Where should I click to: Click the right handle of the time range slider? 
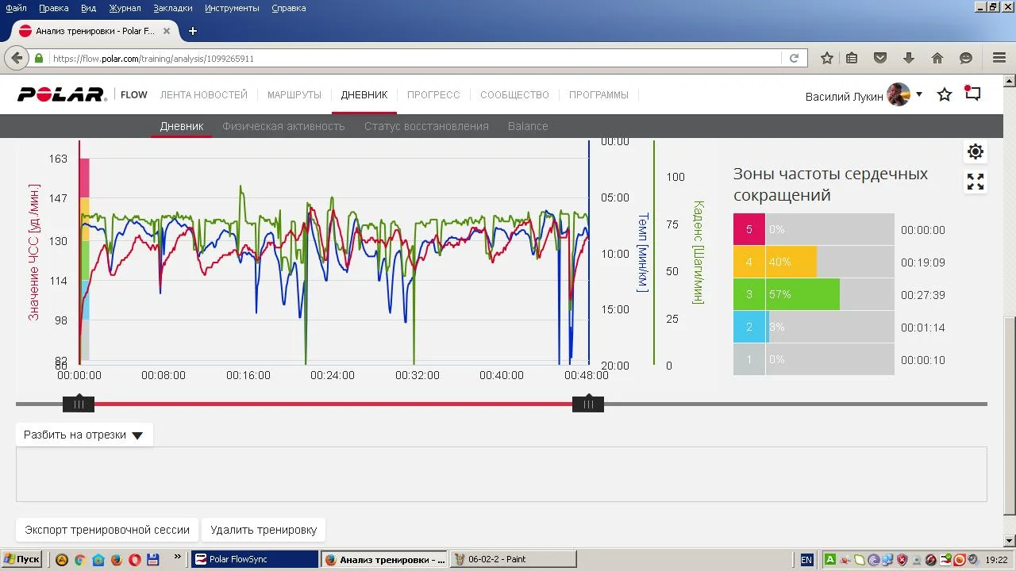pos(588,404)
